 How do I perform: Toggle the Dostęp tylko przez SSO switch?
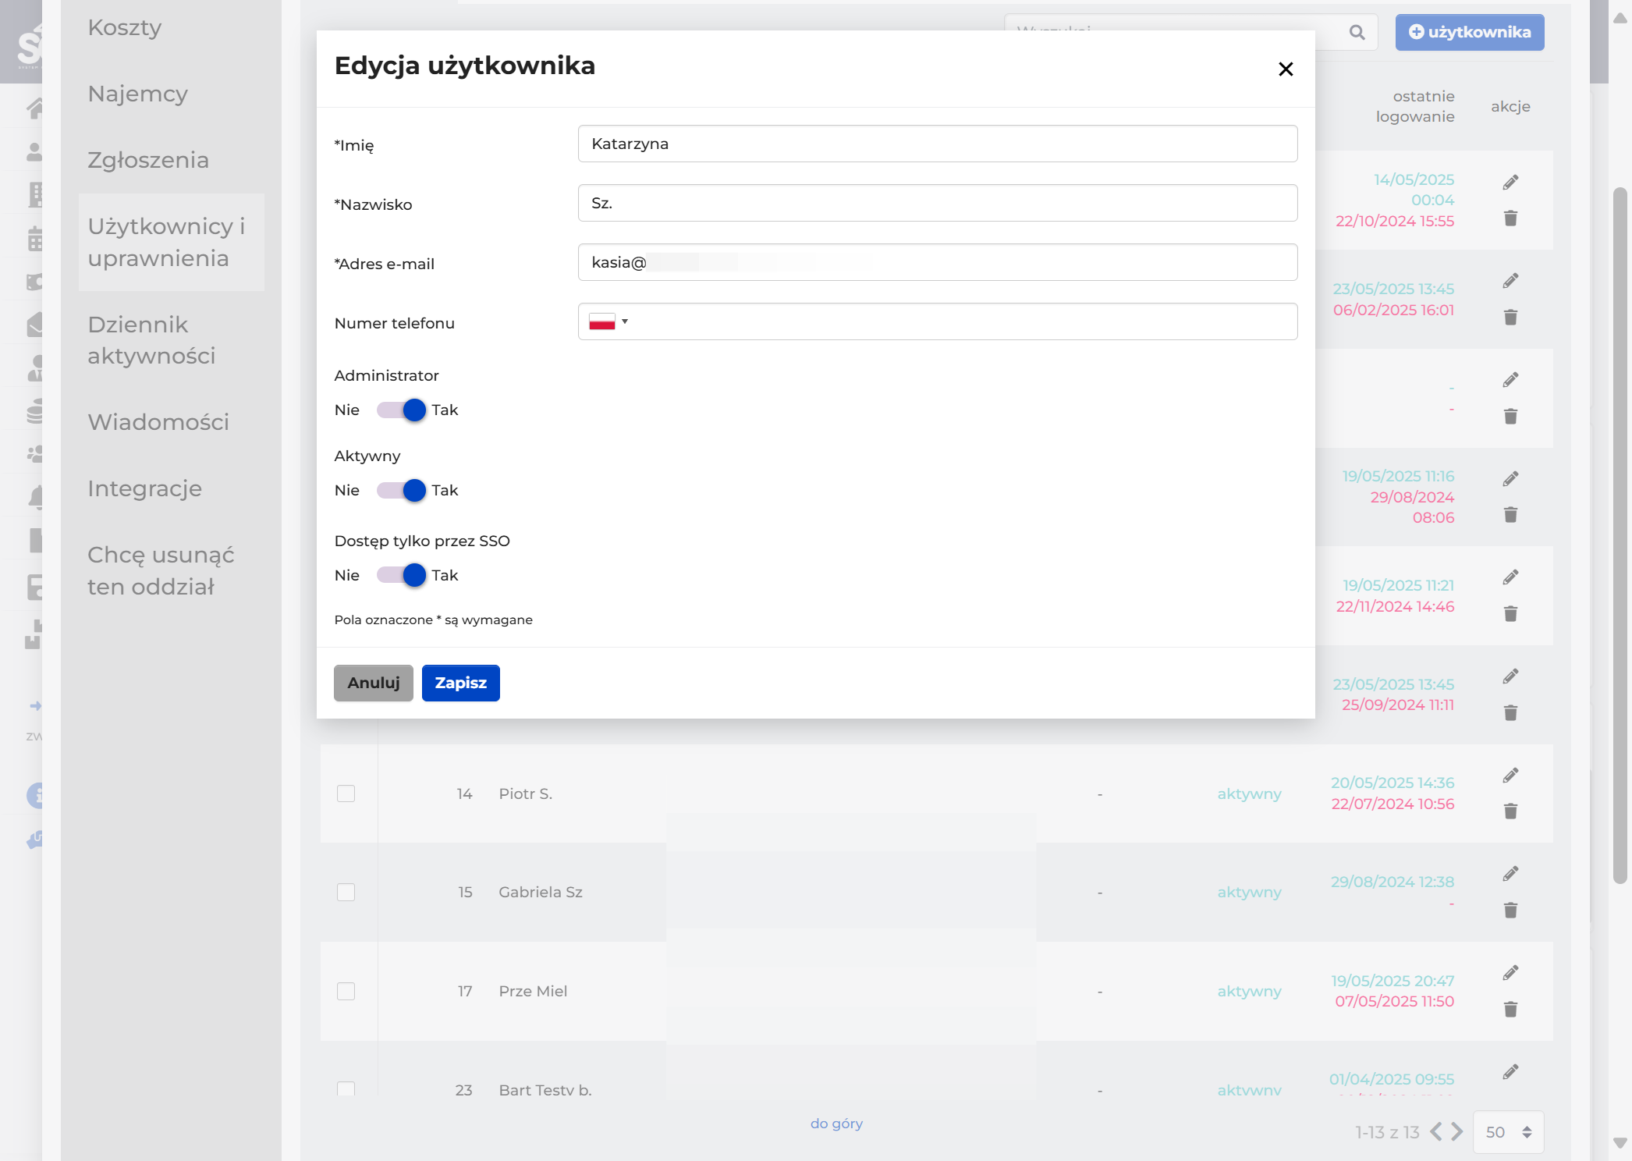pos(401,575)
